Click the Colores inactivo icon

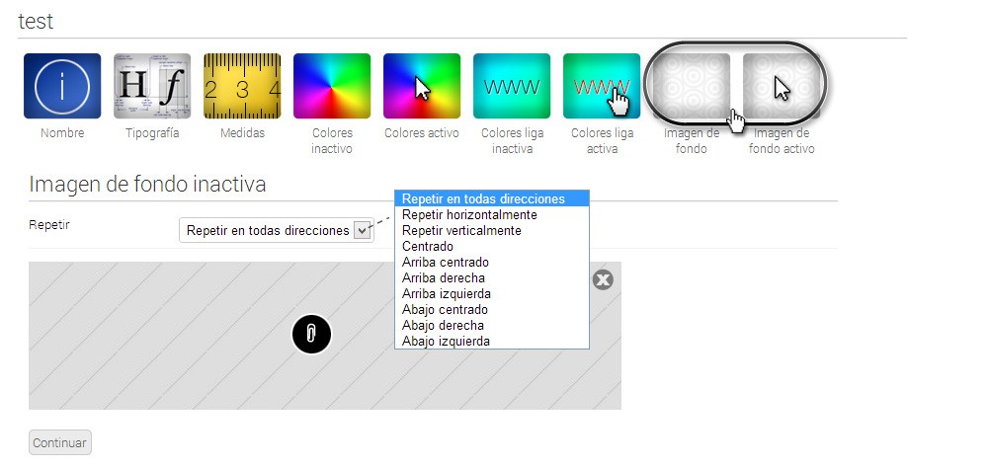tap(332, 86)
